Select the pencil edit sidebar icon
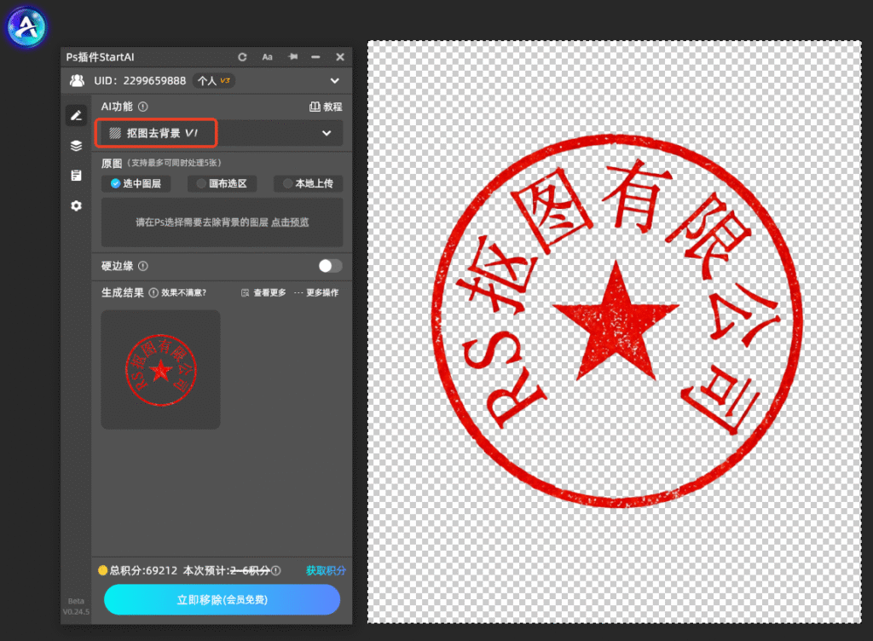This screenshot has height=641, width=873. (x=76, y=116)
